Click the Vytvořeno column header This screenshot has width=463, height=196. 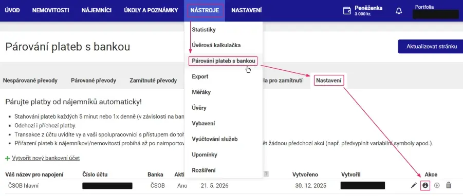[x=305, y=174]
